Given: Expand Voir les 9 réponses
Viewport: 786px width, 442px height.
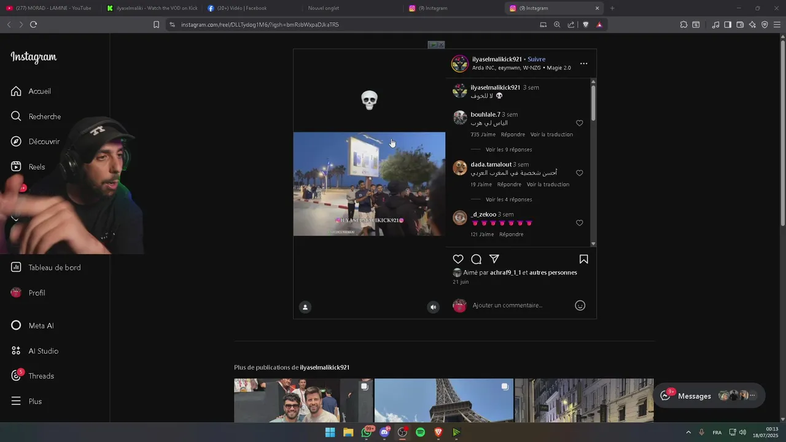Looking at the screenshot, I should 508,150.
